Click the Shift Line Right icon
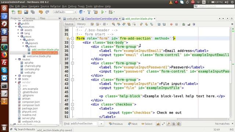 point(164,24)
